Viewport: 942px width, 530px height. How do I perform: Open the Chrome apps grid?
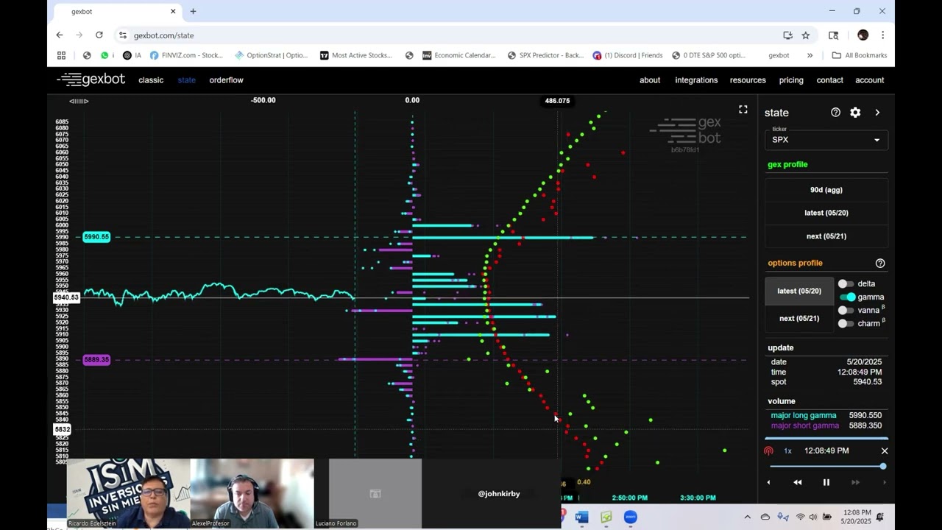61,55
